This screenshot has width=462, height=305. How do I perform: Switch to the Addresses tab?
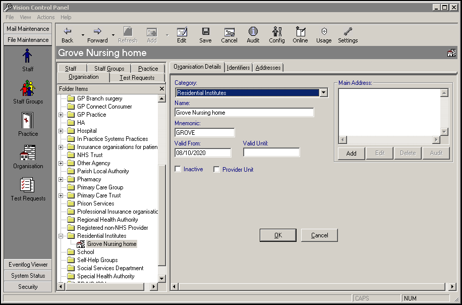[268, 67]
